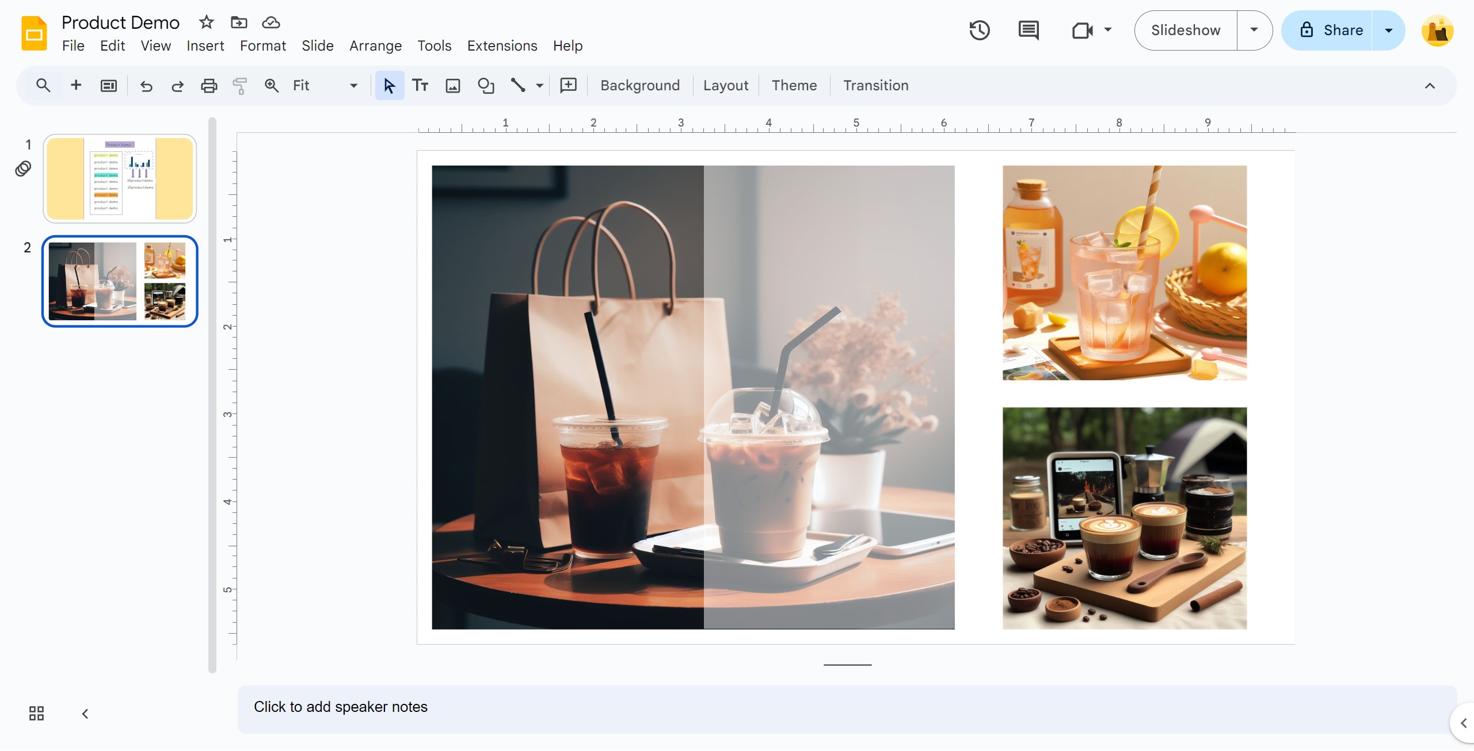1474x751 pixels.
Task: Collapse the filmstrip panel arrow
Action: [x=85, y=714]
